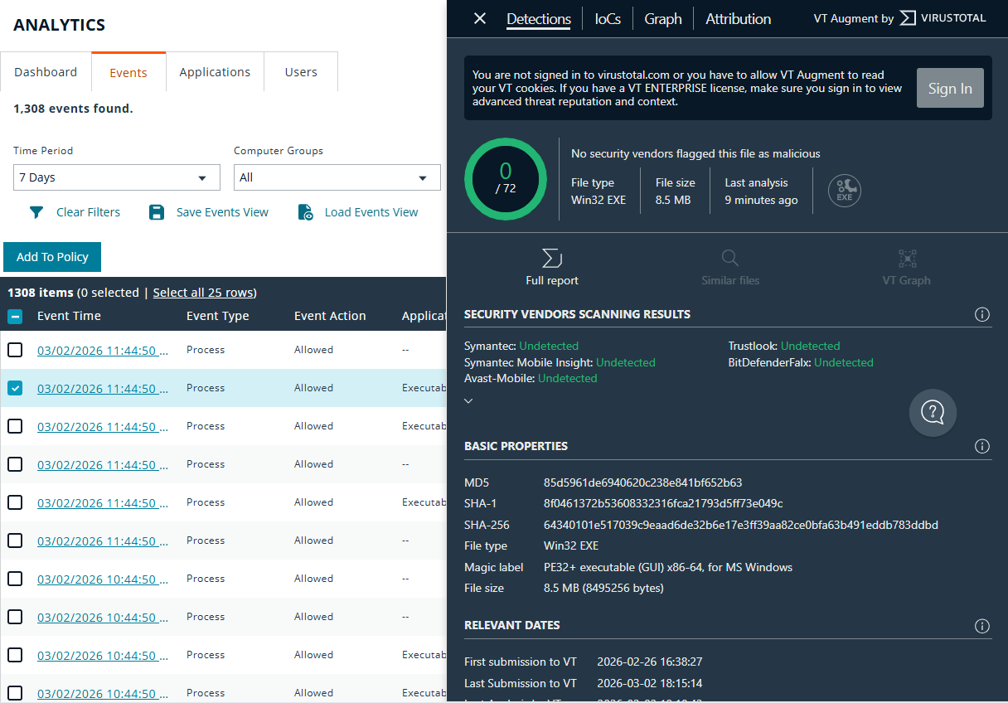Screen dimensions: 1008x703
Task: Select all 25 rows via the link
Action: 203,292
